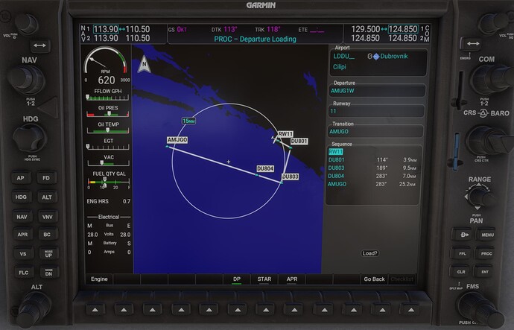Engage the BC back course button
514x330 pixels.
click(47, 235)
